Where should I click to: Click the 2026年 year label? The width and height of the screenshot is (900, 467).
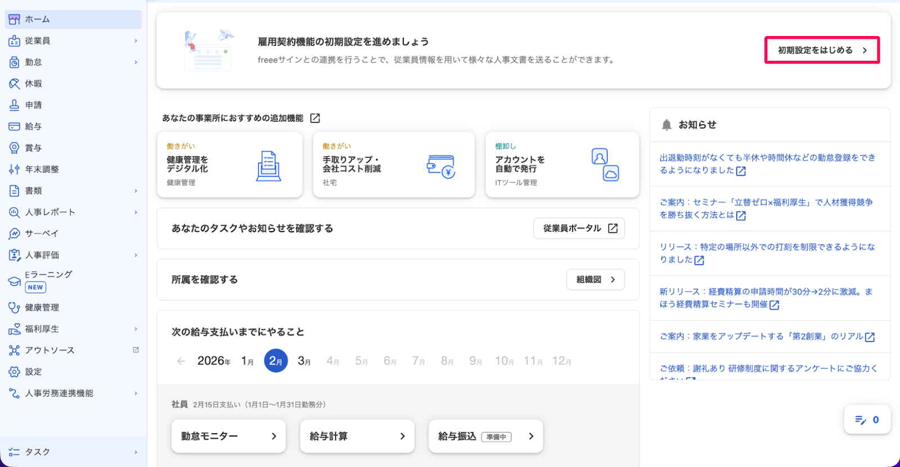pyautogui.click(x=214, y=361)
